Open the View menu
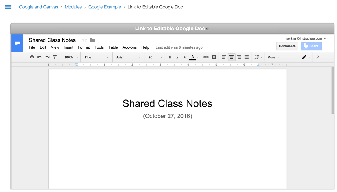The height and width of the screenshot is (192, 337). pos(55,47)
